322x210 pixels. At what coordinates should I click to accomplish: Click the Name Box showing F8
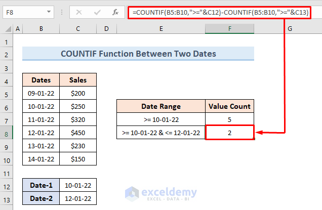pyautogui.click(x=24, y=12)
